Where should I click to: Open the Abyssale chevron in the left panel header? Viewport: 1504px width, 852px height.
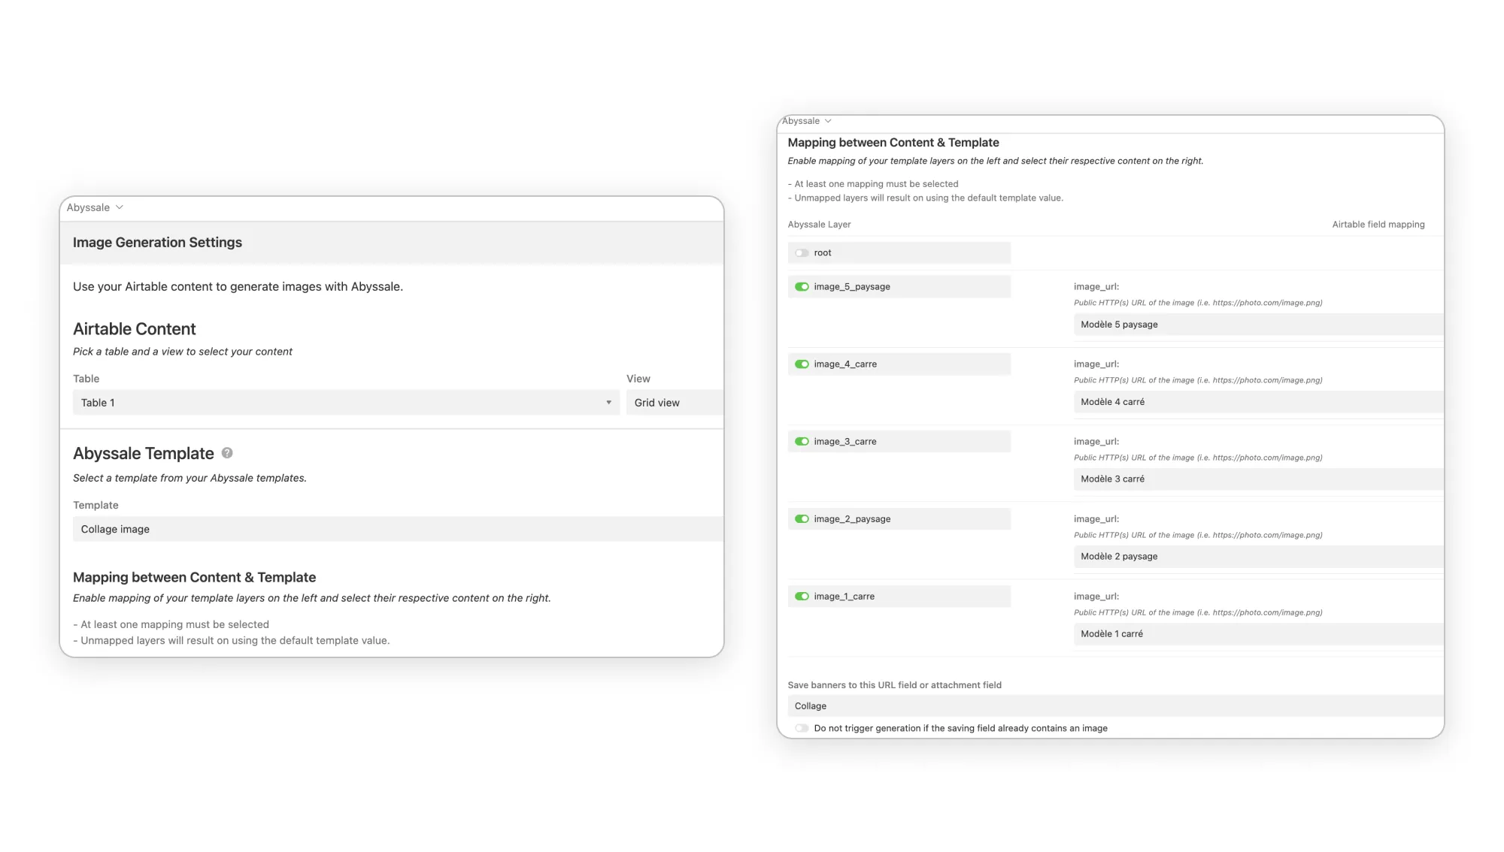click(120, 207)
